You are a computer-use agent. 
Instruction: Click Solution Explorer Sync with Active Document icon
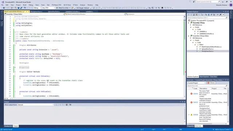coord(206,15)
